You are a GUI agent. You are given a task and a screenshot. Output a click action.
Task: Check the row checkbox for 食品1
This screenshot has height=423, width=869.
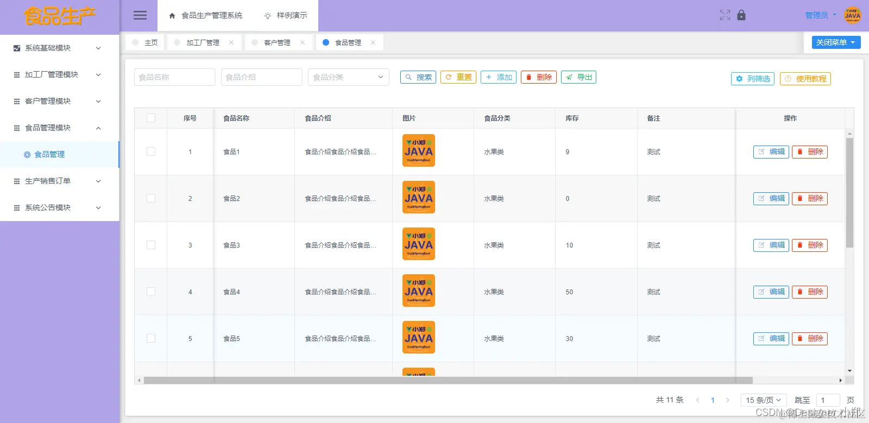point(151,151)
